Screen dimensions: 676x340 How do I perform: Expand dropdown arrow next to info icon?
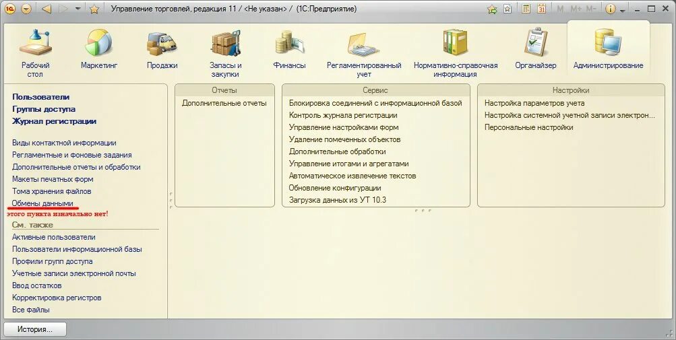tap(622, 10)
